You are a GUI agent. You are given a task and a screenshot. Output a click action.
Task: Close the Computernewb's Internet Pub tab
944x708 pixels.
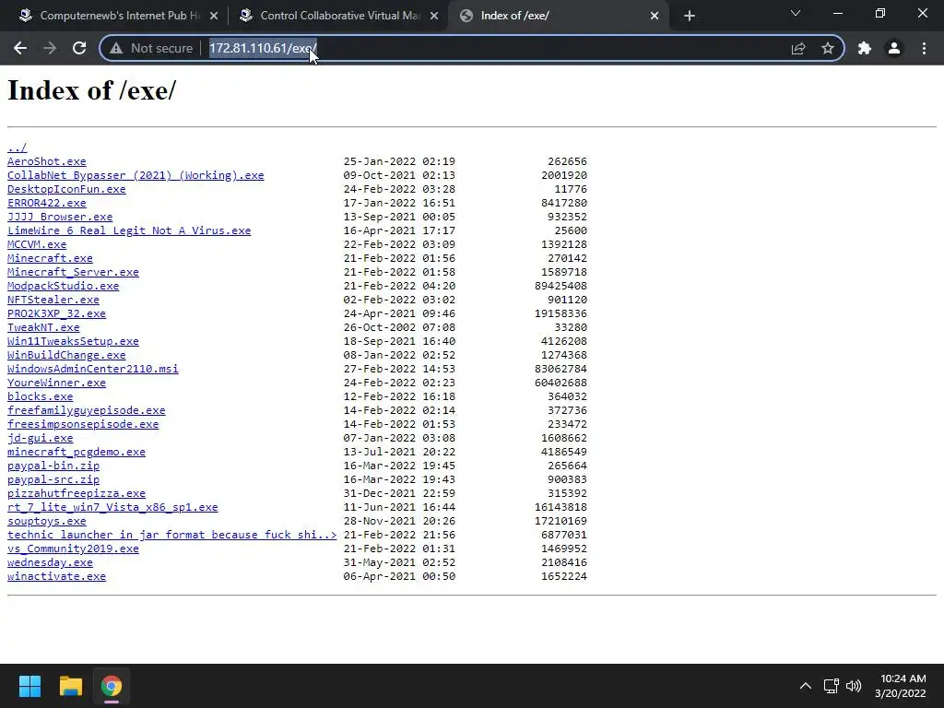(x=214, y=16)
